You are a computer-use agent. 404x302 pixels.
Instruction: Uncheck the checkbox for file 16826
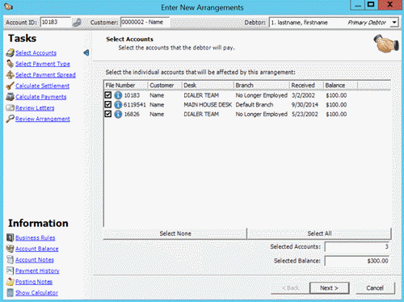[x=108, y=114]
